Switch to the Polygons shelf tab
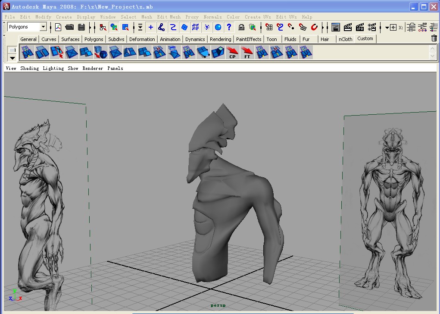 [x=94, y=39]
